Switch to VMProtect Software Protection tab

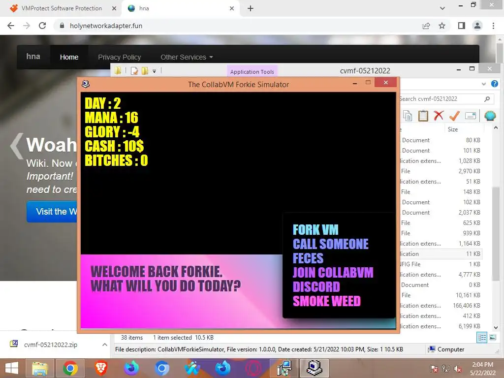click(62, 8)
